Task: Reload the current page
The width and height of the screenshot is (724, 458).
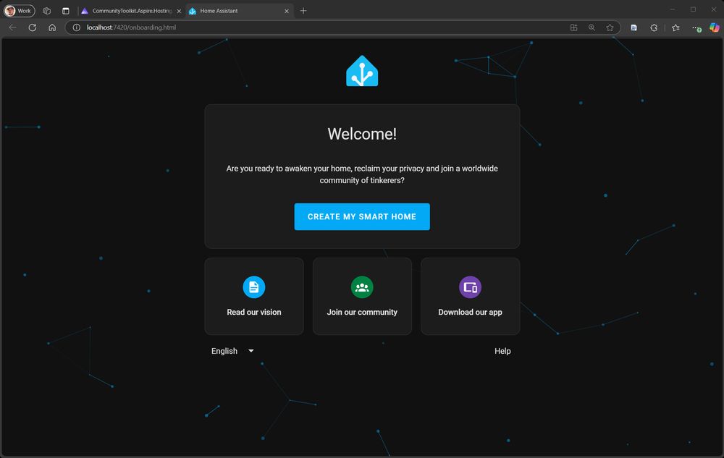Action: tap(33, 27)
